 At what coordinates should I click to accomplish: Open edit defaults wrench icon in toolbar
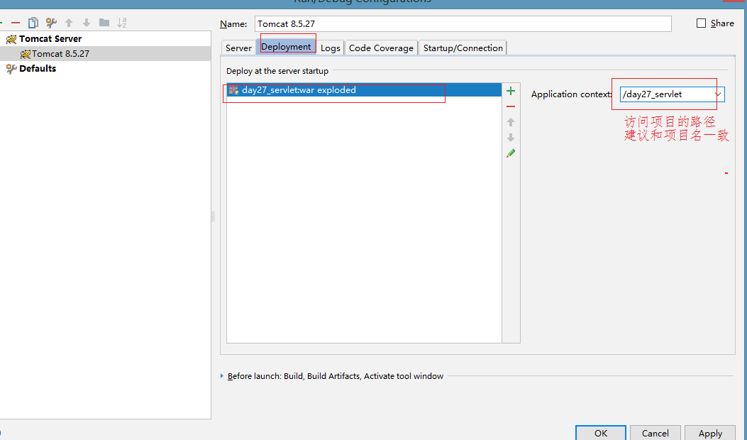pyautogui.click(x=51, y=23)
